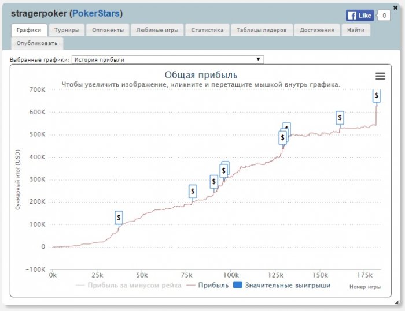This screenshot has width=405, height=311.
Task: Click the lowest win marker near 500K
Action: click(282, 137)
